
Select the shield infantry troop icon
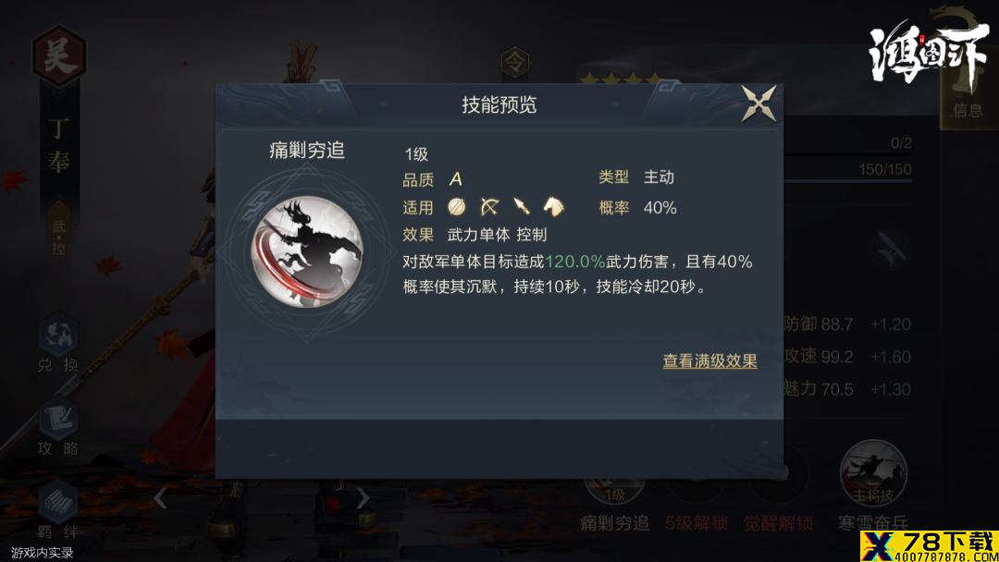click(456, 207)
